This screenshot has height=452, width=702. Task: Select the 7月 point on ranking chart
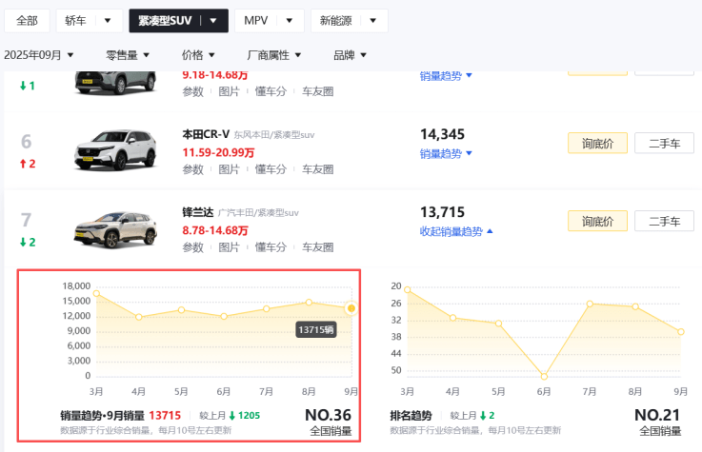tap(590, 304)
